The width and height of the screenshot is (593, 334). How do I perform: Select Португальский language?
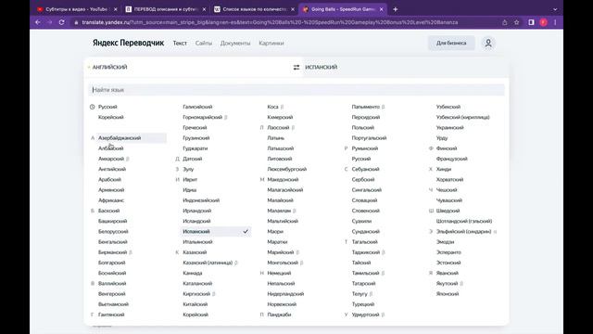click(x=369, y=138)
